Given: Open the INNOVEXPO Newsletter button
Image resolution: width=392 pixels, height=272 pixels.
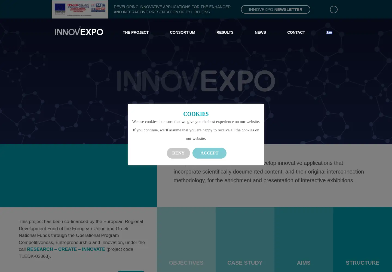Looking at the screenshot, I should point(275,10).
